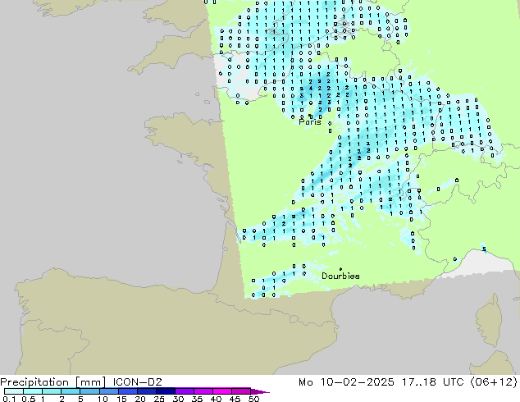The image size is (520, 402).
Task: Pick the legend swatch between 25 and 30
Action: tap(166, 391)
